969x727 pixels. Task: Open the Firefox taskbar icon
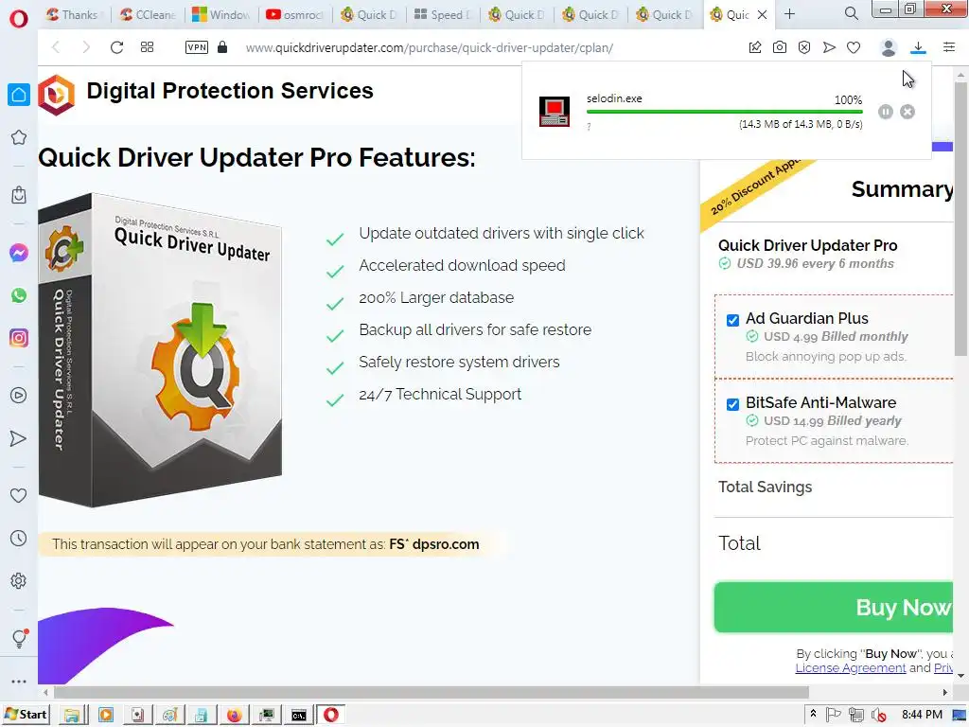click(235, 716)
